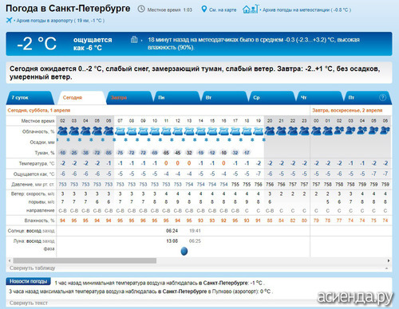This screenshot has width=399, height=309.
Task: Click the Новости погоды label
Action: pyautogui.click(x=28, y=281)
